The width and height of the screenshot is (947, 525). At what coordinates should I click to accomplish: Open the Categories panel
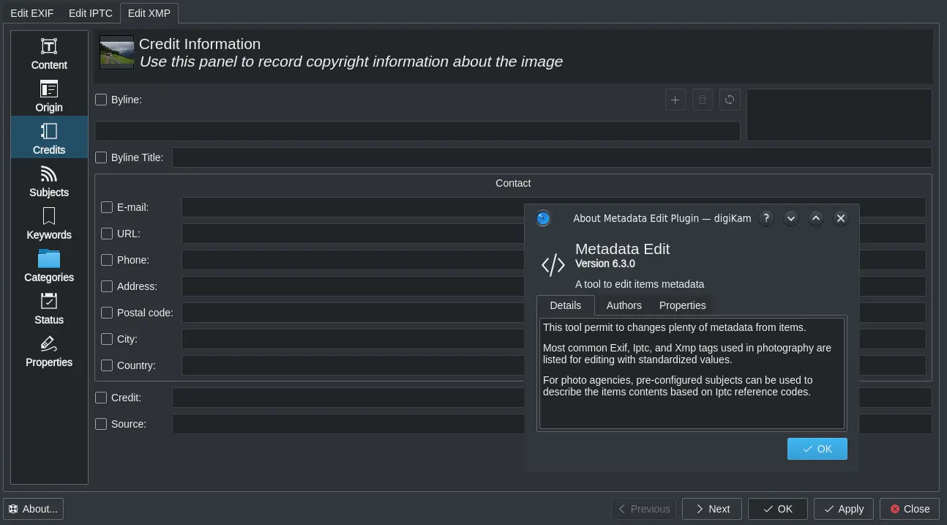tap(48, 266)
